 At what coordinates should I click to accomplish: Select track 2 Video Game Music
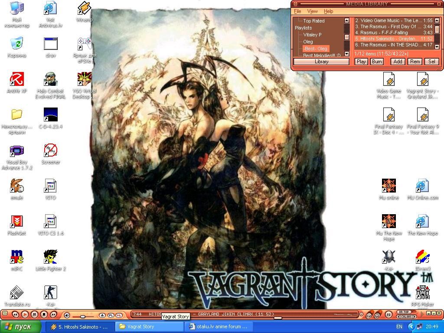click(x=394, y=20)
